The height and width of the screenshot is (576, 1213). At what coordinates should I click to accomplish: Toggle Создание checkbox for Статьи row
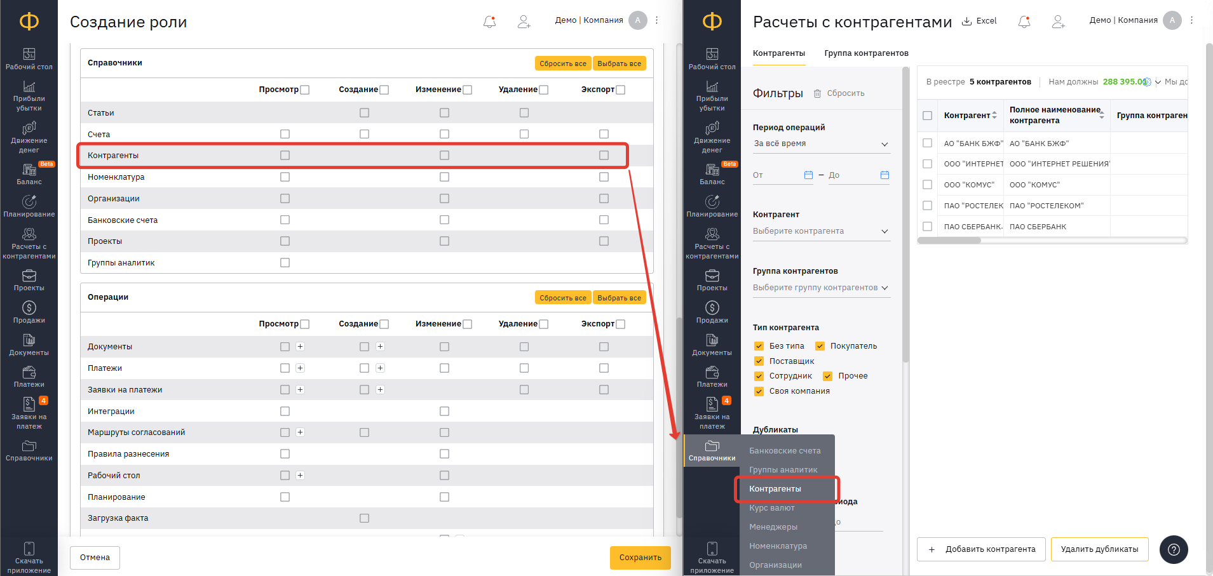click(364, 113)
